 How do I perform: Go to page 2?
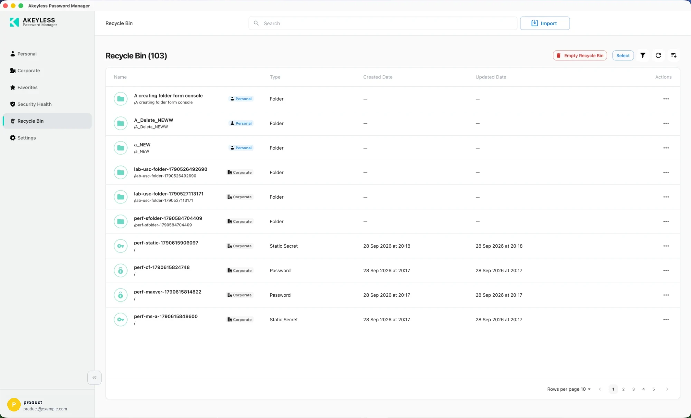coord(623,389)
